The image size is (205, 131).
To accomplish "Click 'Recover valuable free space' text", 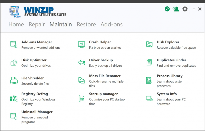I will click(x=176, y=48).
